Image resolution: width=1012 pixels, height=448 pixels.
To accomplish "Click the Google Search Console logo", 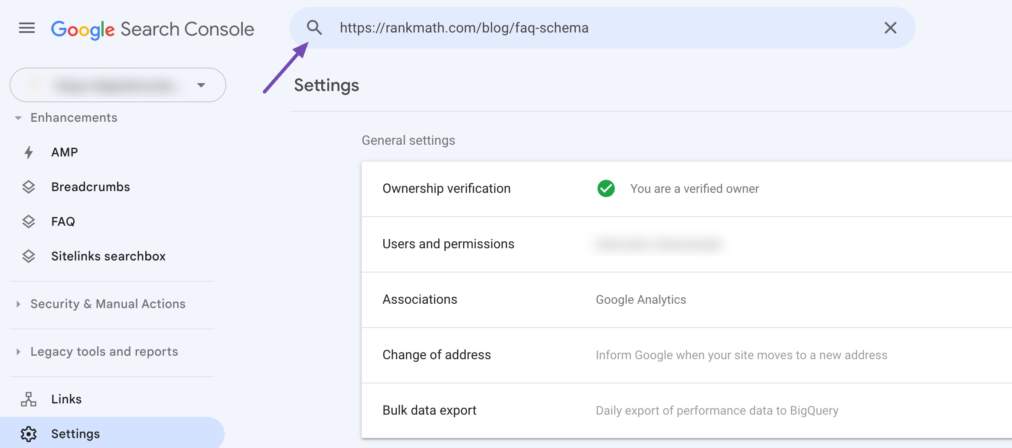I will 153,29.
